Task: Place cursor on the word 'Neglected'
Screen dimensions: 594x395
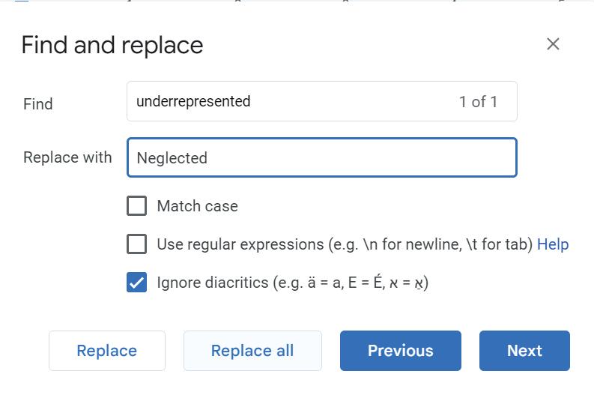Action: [172, 158]
